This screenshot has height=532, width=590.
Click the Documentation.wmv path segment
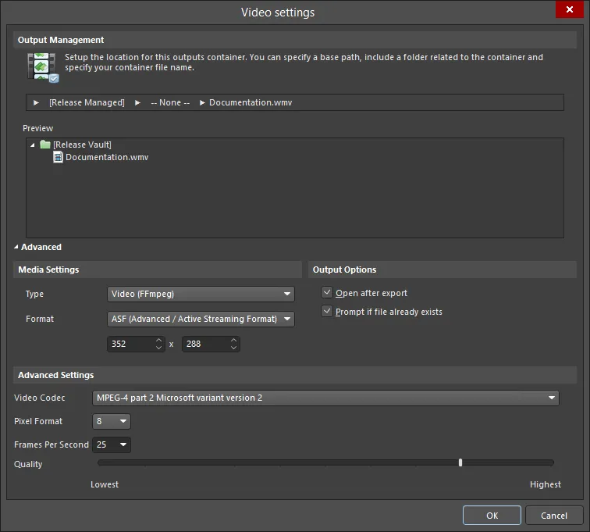(x=250, y=102)
